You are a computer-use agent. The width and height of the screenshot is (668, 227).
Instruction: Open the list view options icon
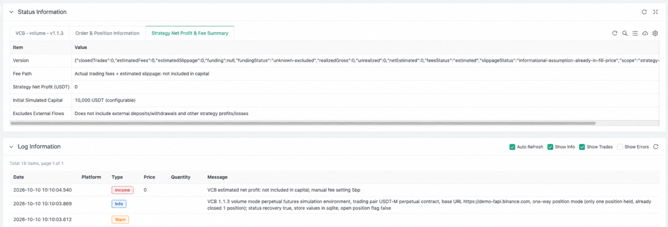(x=635, y=33)
